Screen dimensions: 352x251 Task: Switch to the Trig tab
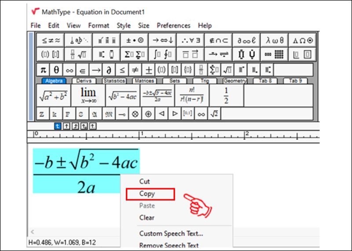[x=205, y=81]
